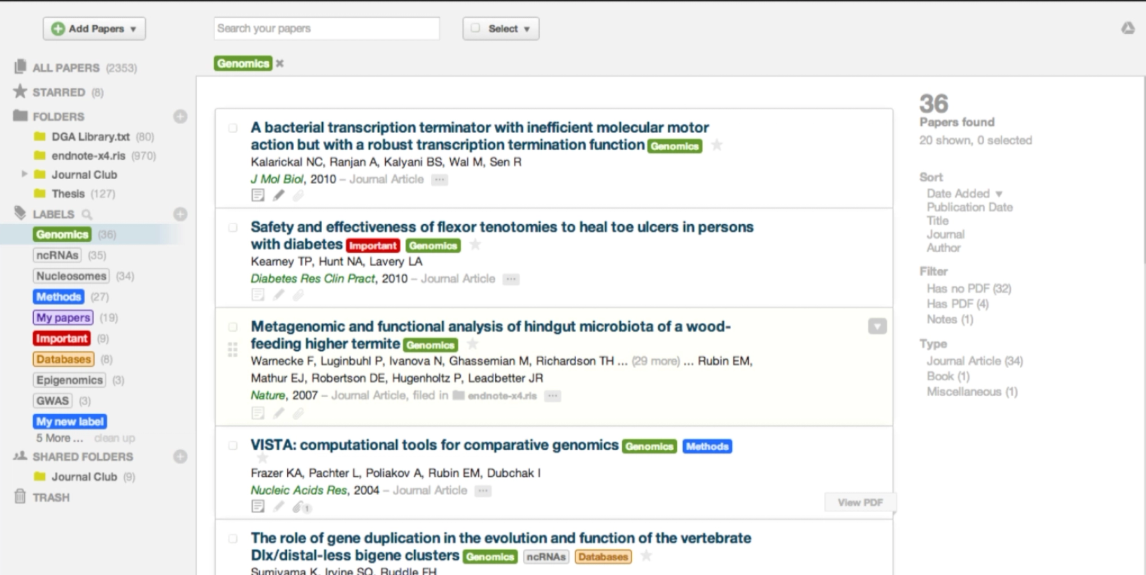Click clean up link under labels
Viewport: 1146px width, 575px height.
click(x=115, y=438)
